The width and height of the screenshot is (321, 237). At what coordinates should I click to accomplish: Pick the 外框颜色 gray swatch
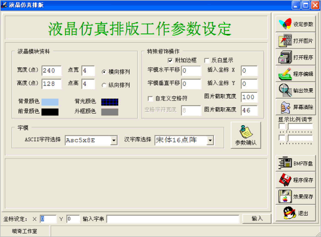click(109, 112)
